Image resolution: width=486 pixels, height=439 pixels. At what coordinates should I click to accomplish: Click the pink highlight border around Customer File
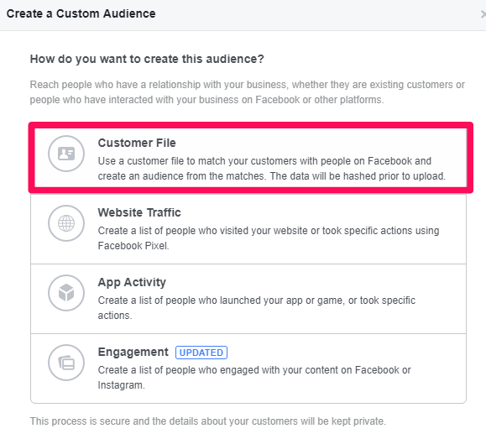[250, 125]
